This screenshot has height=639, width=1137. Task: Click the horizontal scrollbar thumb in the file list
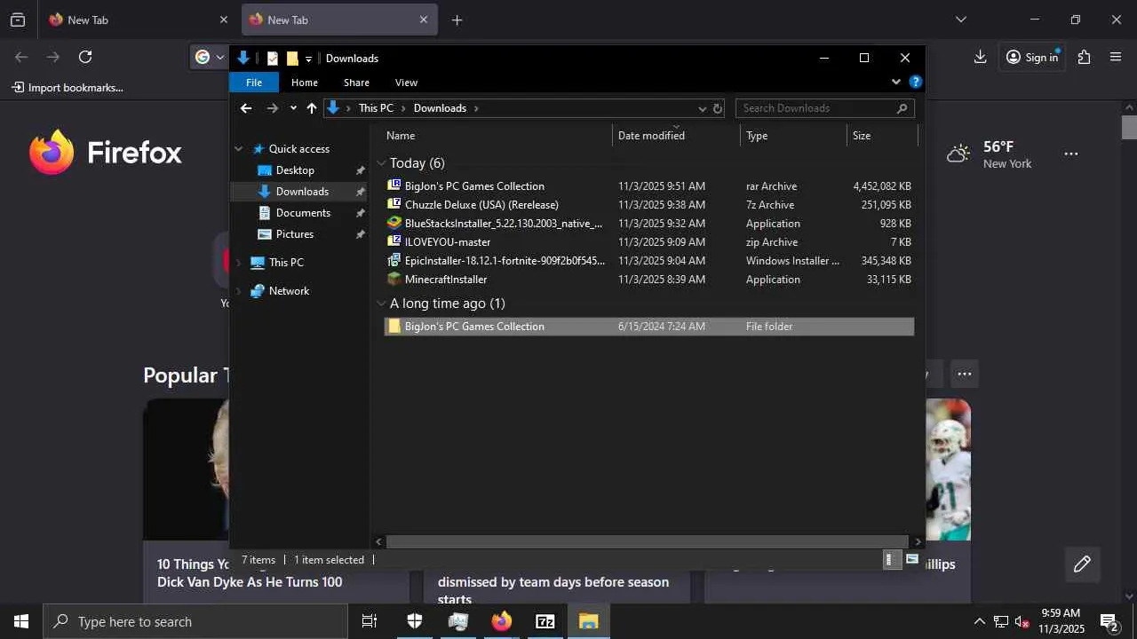click(x=647, y=541)
